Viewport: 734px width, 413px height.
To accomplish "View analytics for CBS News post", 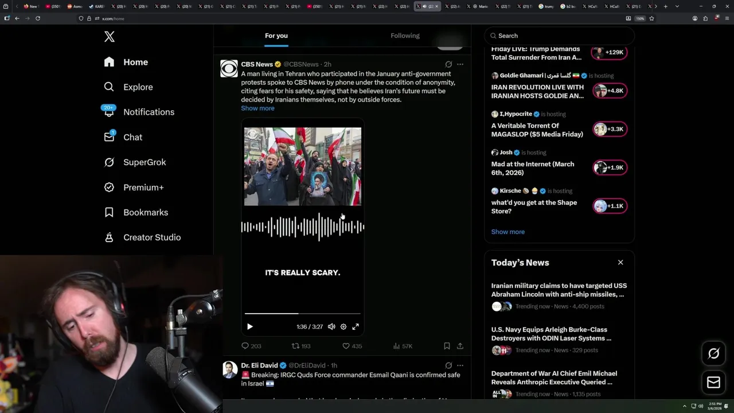I will pos(403,346).
